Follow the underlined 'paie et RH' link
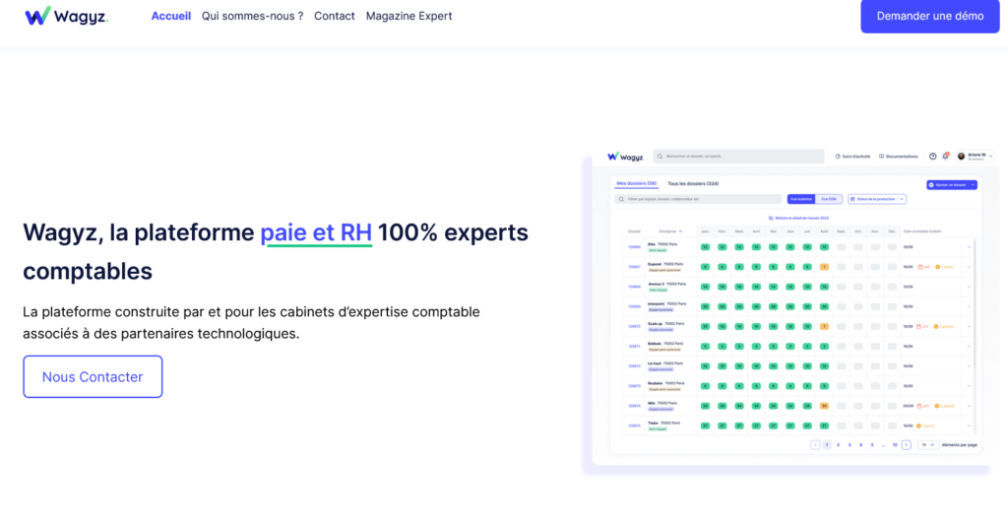The image size is (1008, 523). 316,232
